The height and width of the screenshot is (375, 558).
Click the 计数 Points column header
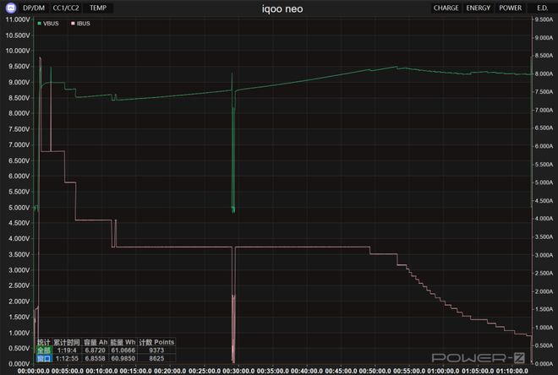pyautogui.click(x=156, y=342)
